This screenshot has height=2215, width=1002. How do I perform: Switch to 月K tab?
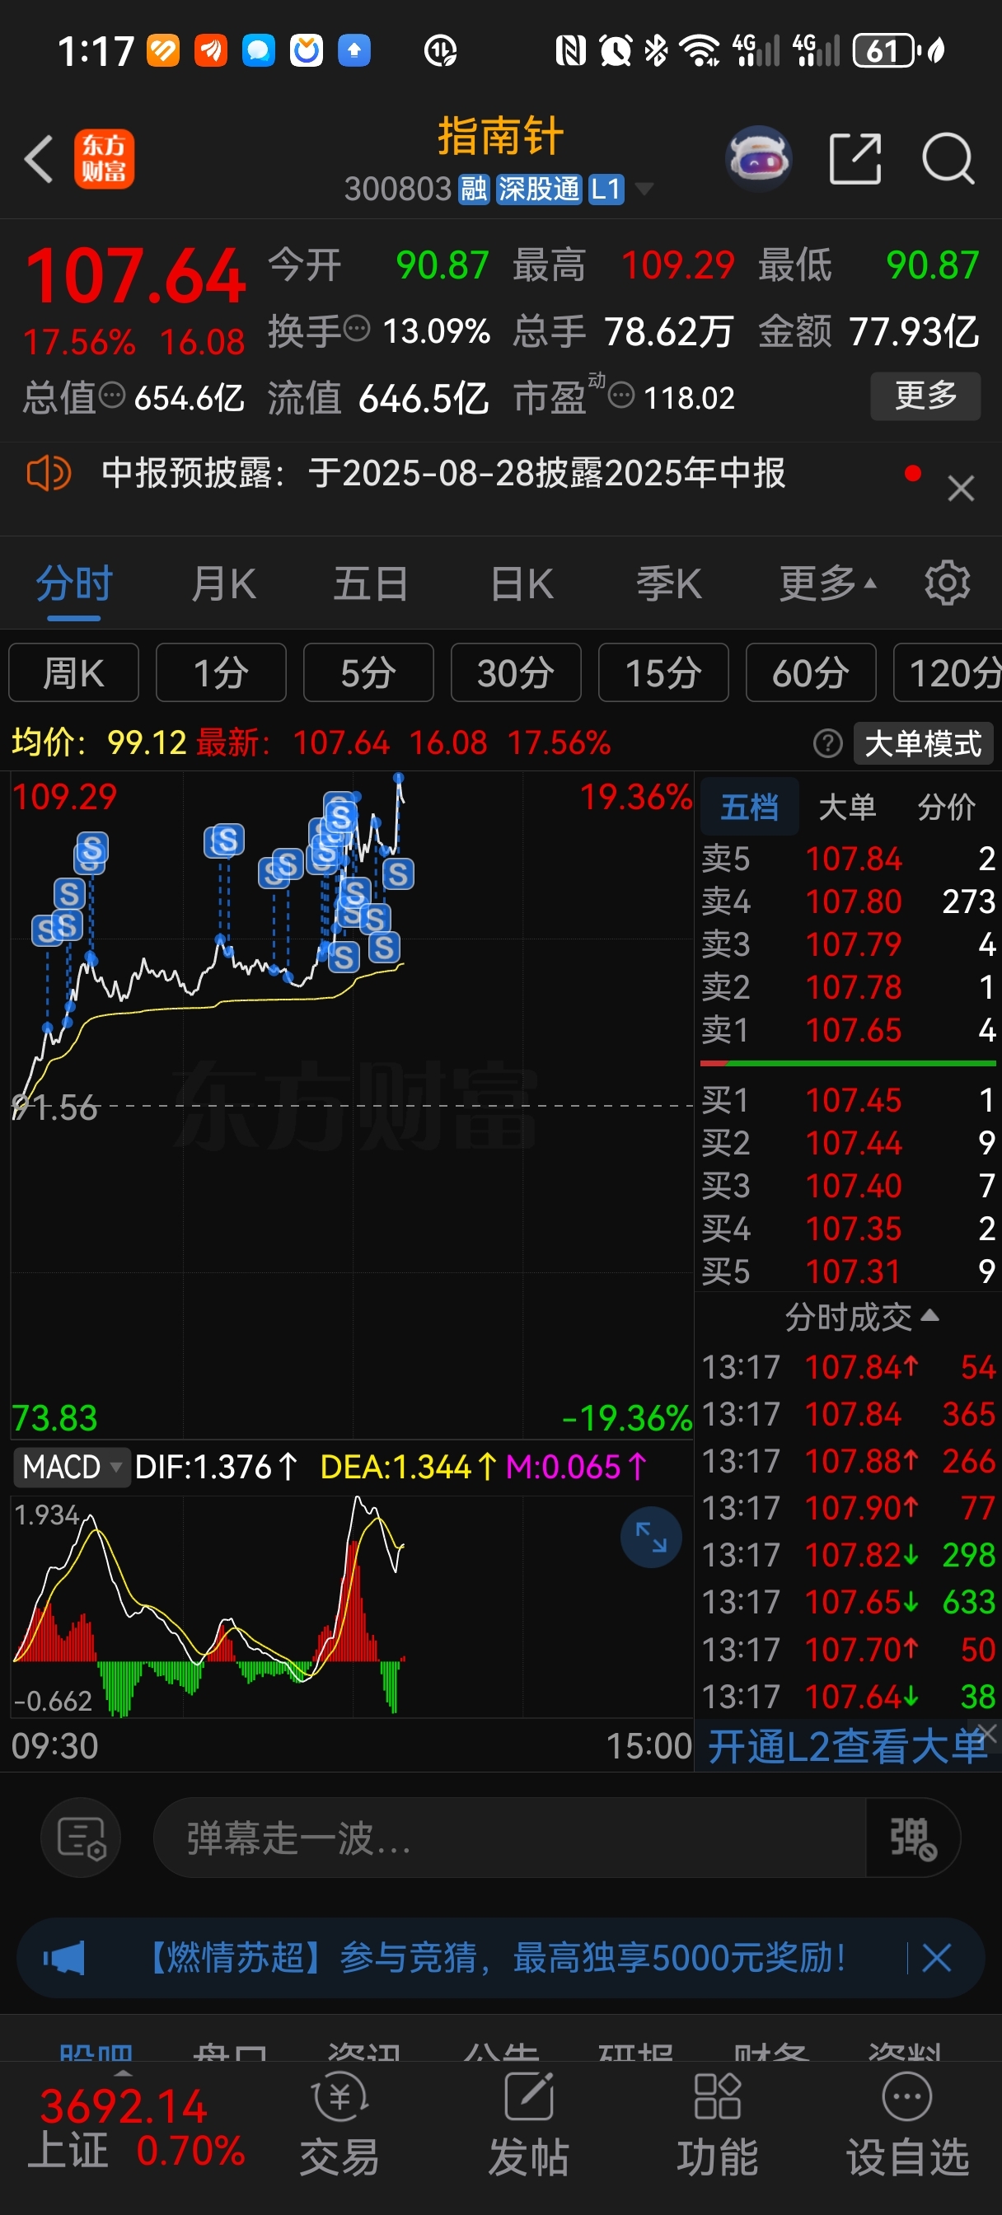point(222,584)
